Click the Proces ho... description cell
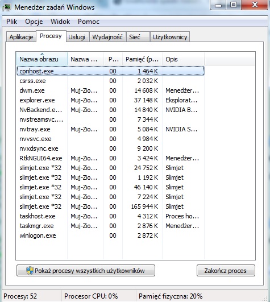Viewport: 270px width, 302px height. coord(182,216)
